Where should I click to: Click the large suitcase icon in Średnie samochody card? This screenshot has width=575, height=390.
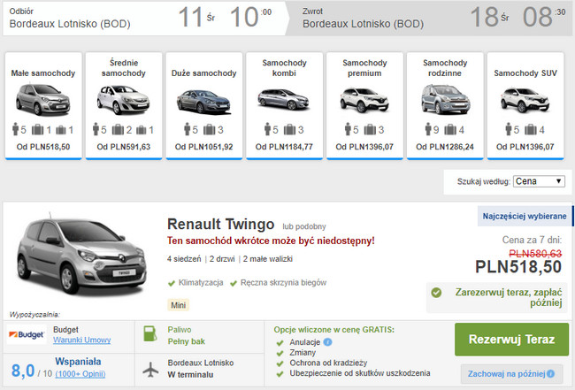tap(118, 129)
